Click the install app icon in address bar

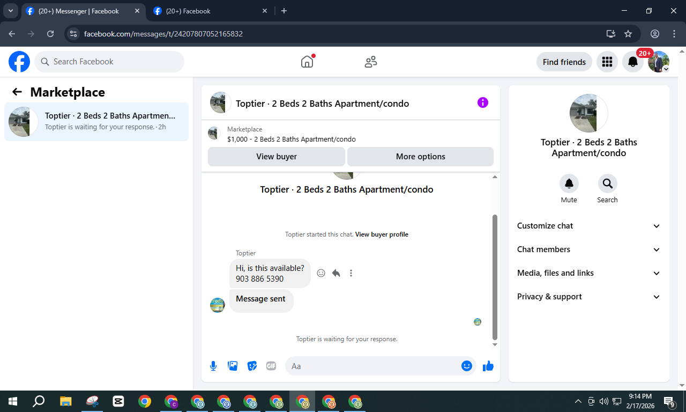pyautogui.click(x=610, y=34)
